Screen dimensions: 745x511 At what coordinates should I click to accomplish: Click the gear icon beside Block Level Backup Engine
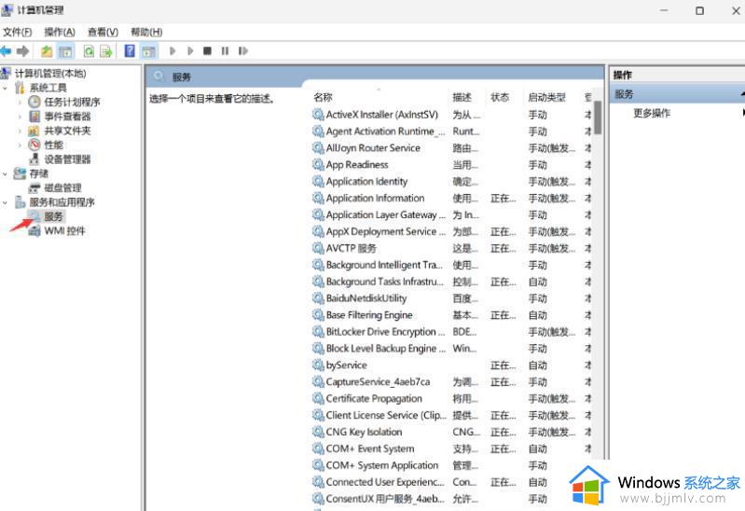pos(318,349)
